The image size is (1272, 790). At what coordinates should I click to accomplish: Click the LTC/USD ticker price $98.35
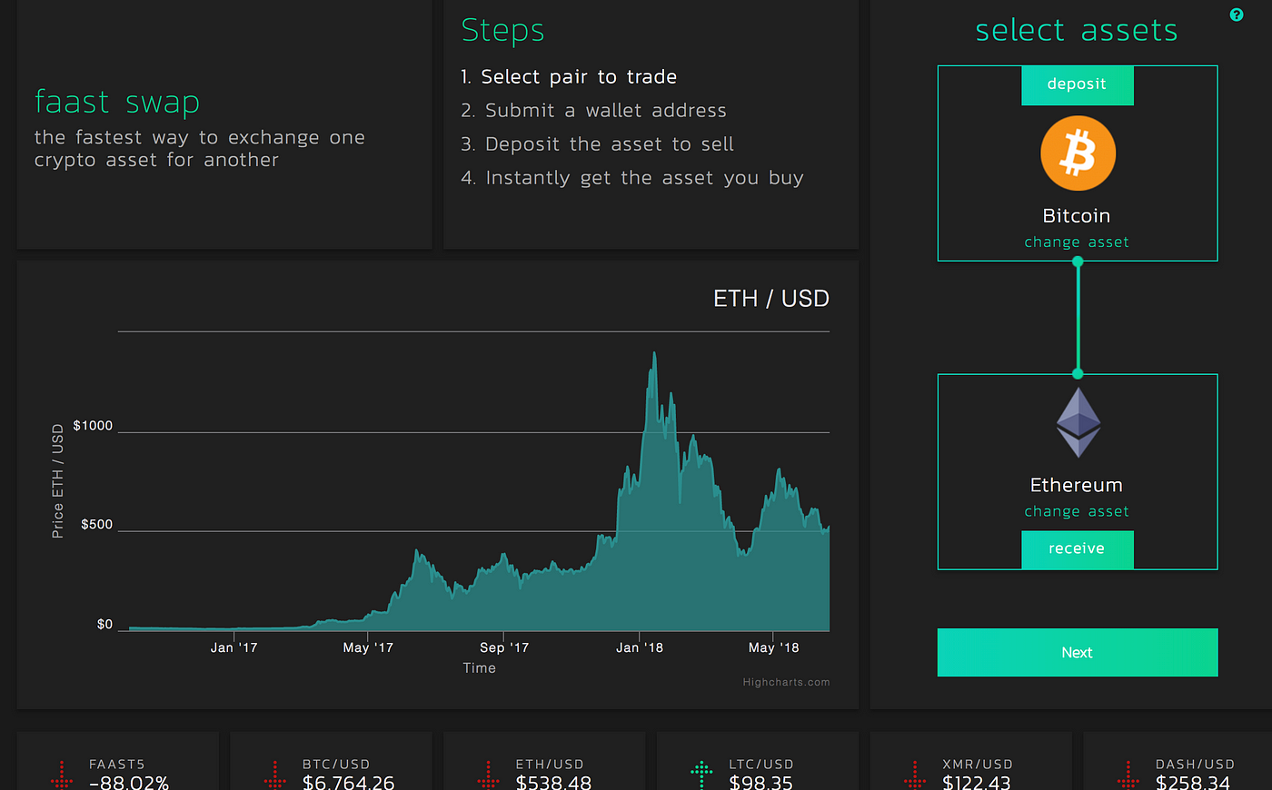click(x=761, y=782)
